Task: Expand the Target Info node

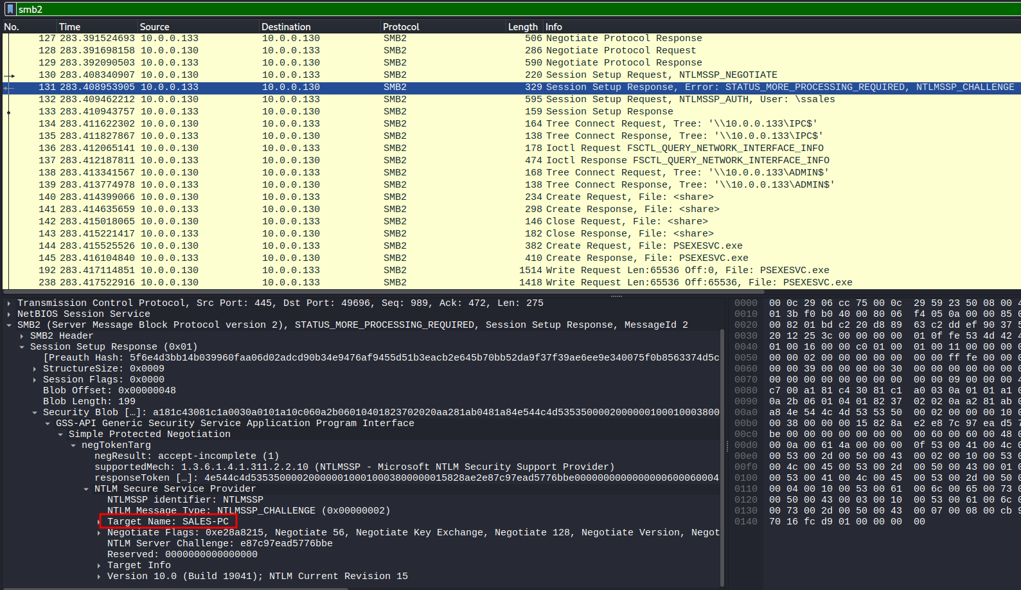Action: tap(98, 566)
